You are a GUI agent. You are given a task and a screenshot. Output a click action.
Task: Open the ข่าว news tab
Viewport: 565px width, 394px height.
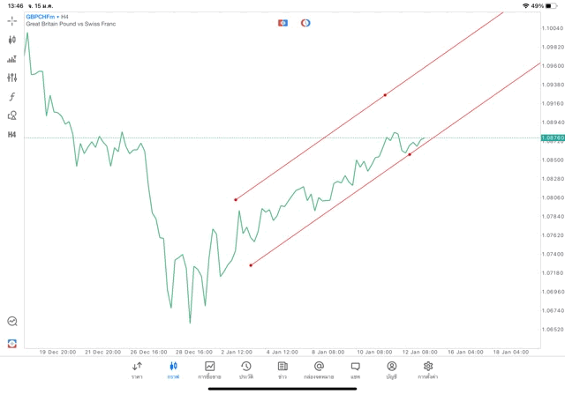[x=282, y=369]
